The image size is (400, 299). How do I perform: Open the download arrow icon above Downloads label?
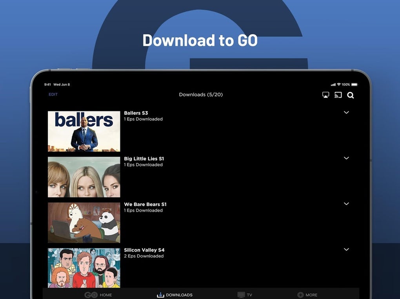[x=160, y=295]
